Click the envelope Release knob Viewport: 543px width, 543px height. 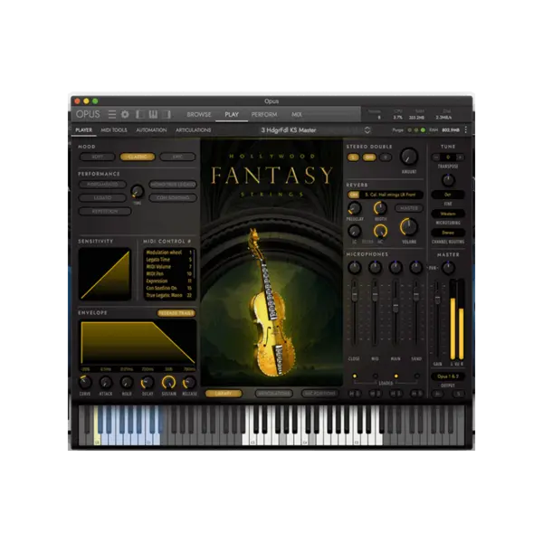189,382
